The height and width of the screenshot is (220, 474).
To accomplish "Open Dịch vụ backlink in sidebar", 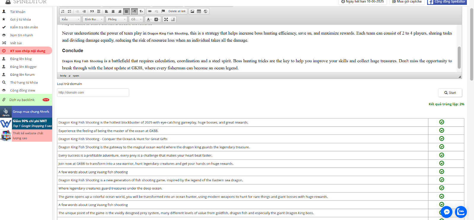I will [26, 100].
